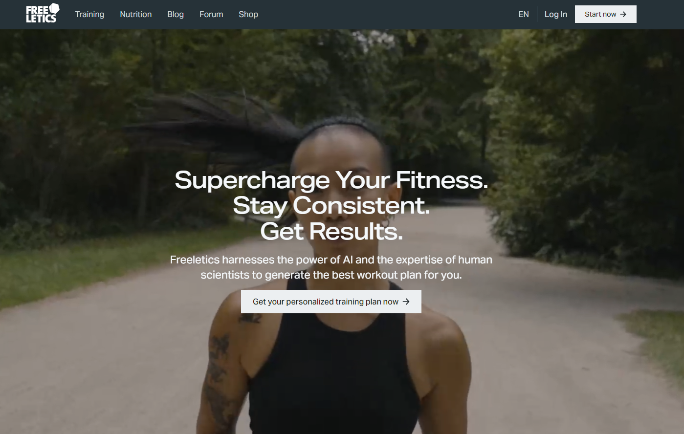This screenshot has width=684, height=434.
Task: Open the Training menu item
Action: coord(89,14)
